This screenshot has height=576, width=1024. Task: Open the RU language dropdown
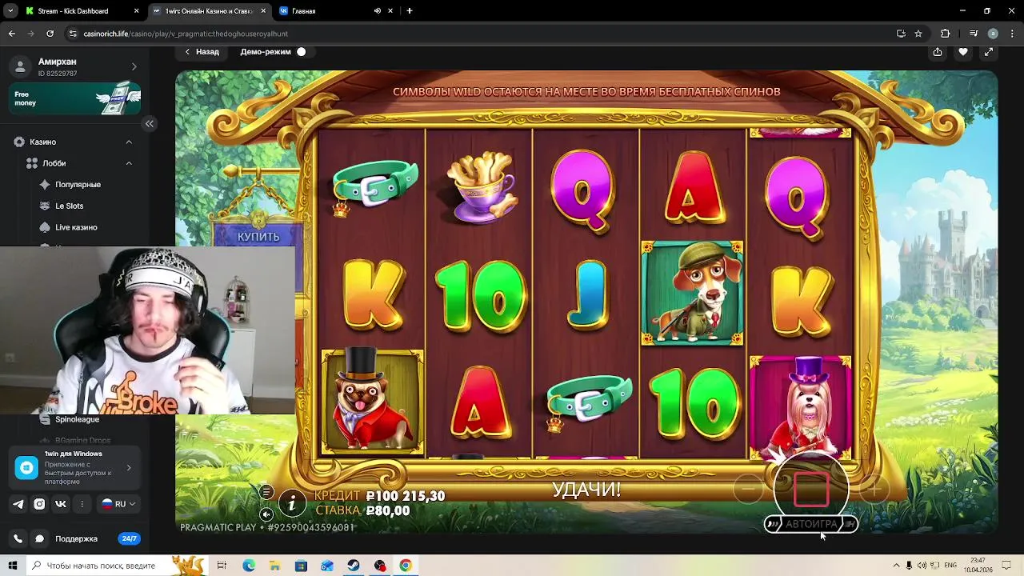[118, 504]
